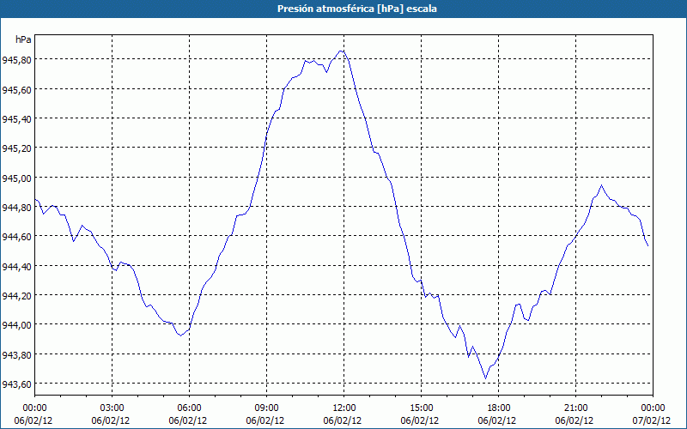Click the 944,00 y-axis label

(x=16, y=325)
